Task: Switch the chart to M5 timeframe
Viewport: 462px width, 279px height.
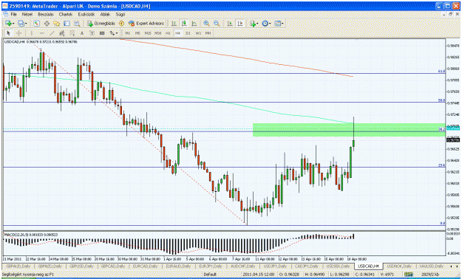Action: click(137, 33)
